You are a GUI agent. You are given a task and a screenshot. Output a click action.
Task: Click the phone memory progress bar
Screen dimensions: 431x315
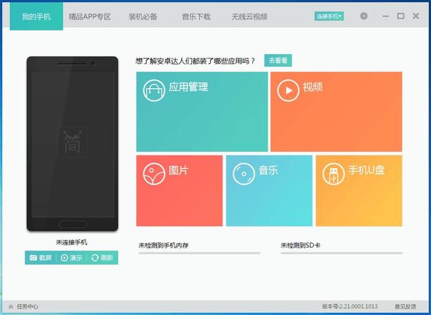click(199, 253)
